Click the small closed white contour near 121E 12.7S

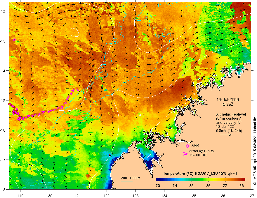point(75,32)
